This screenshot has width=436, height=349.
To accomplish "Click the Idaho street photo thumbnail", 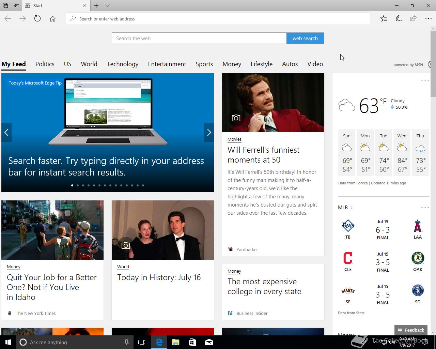I will 52,230.
